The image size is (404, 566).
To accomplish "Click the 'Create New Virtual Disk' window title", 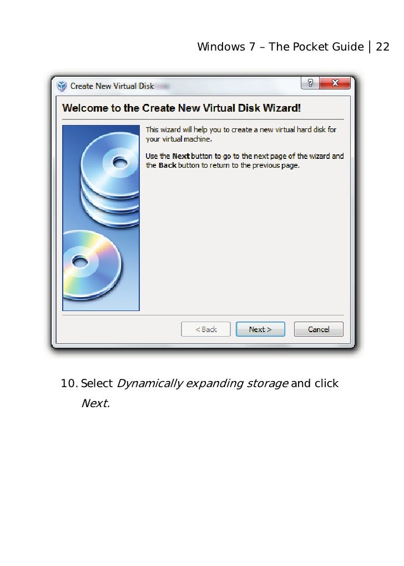I will (x=112, y=86).
